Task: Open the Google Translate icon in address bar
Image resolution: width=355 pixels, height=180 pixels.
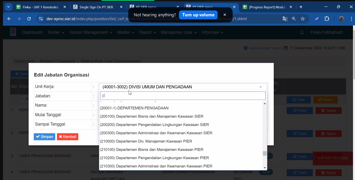Action: point(285,19)
